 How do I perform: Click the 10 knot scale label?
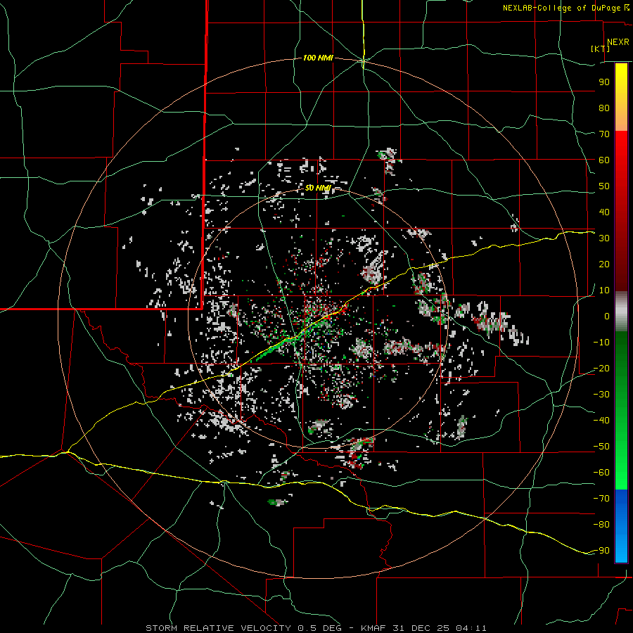point(604,290)
